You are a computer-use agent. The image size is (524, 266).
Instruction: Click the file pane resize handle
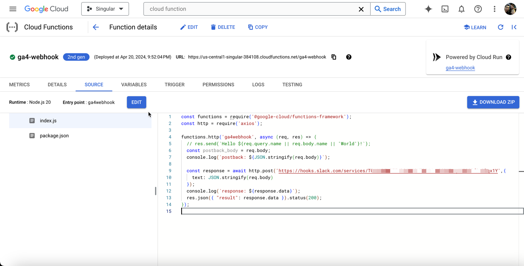click(156, 191)
